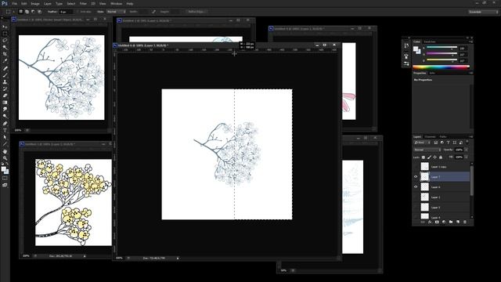Toggle lock all padlock icon
This screenshot has width=501, height=282.
point(441,157)
